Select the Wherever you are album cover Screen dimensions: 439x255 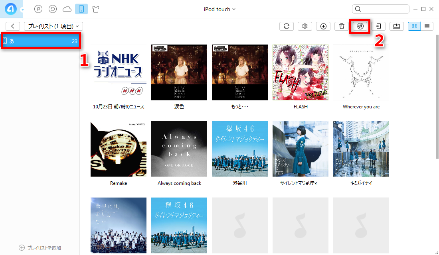[361, 72]
